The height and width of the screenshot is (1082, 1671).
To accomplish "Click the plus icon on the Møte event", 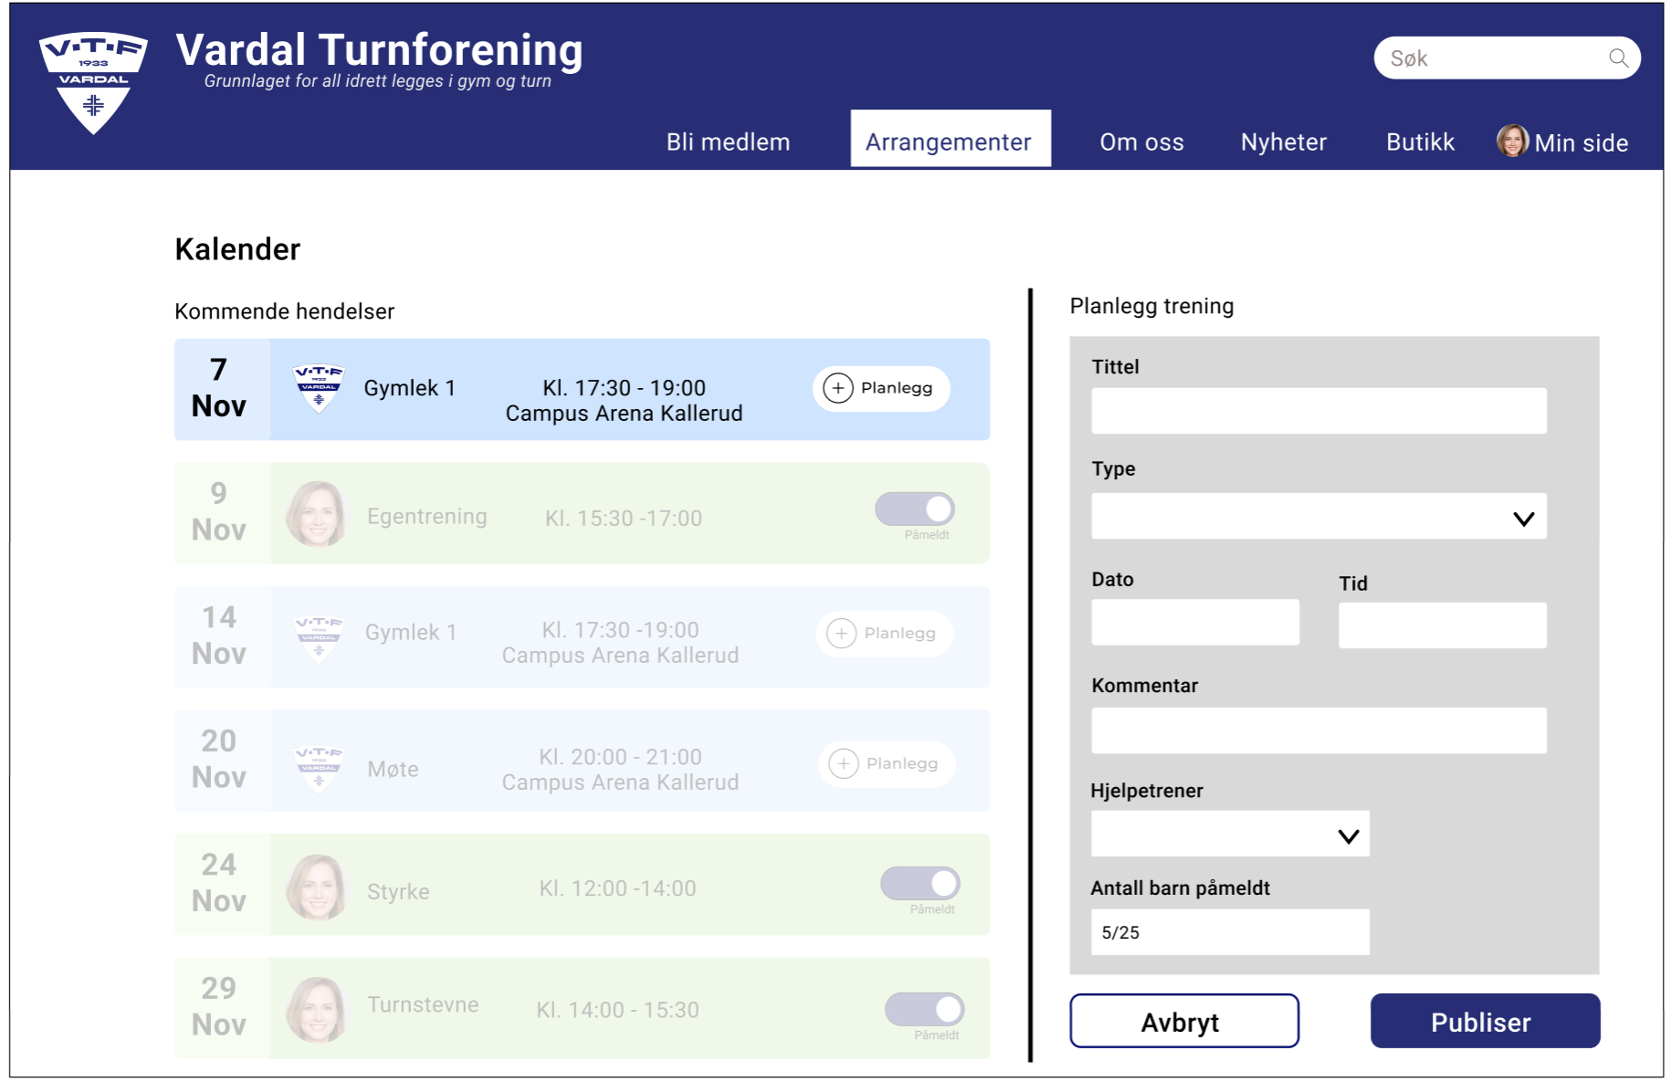I will pos(843,764).
